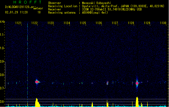Select the antenna value A504HB(yagi 4el)
This screenshot has width=169, height=107.
(95, 13)
